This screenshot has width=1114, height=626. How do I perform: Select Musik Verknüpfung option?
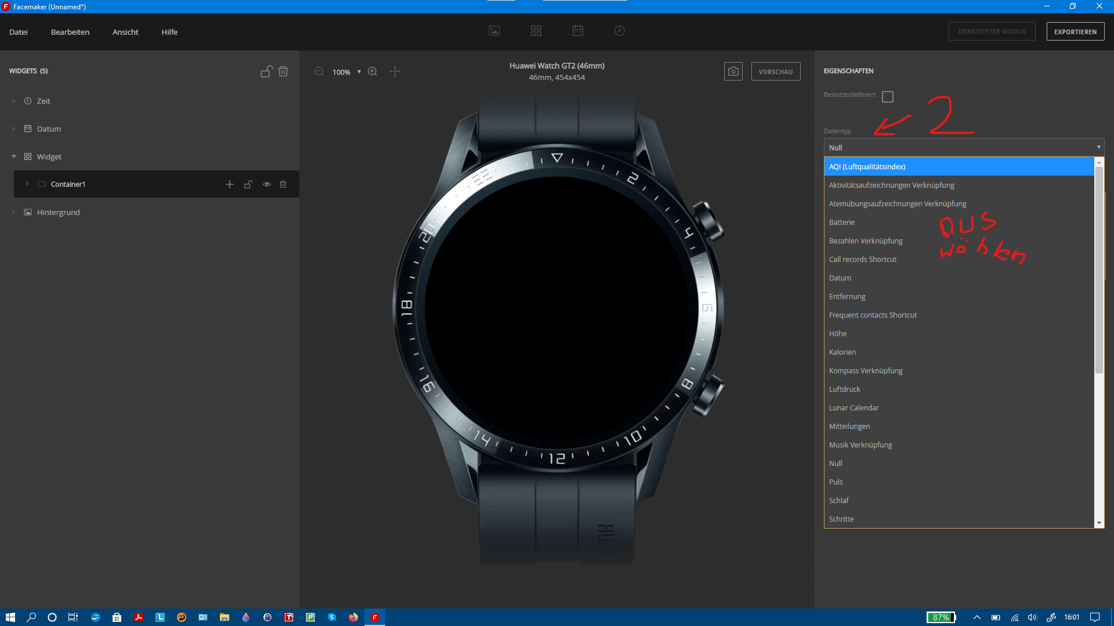coord(959,445)
